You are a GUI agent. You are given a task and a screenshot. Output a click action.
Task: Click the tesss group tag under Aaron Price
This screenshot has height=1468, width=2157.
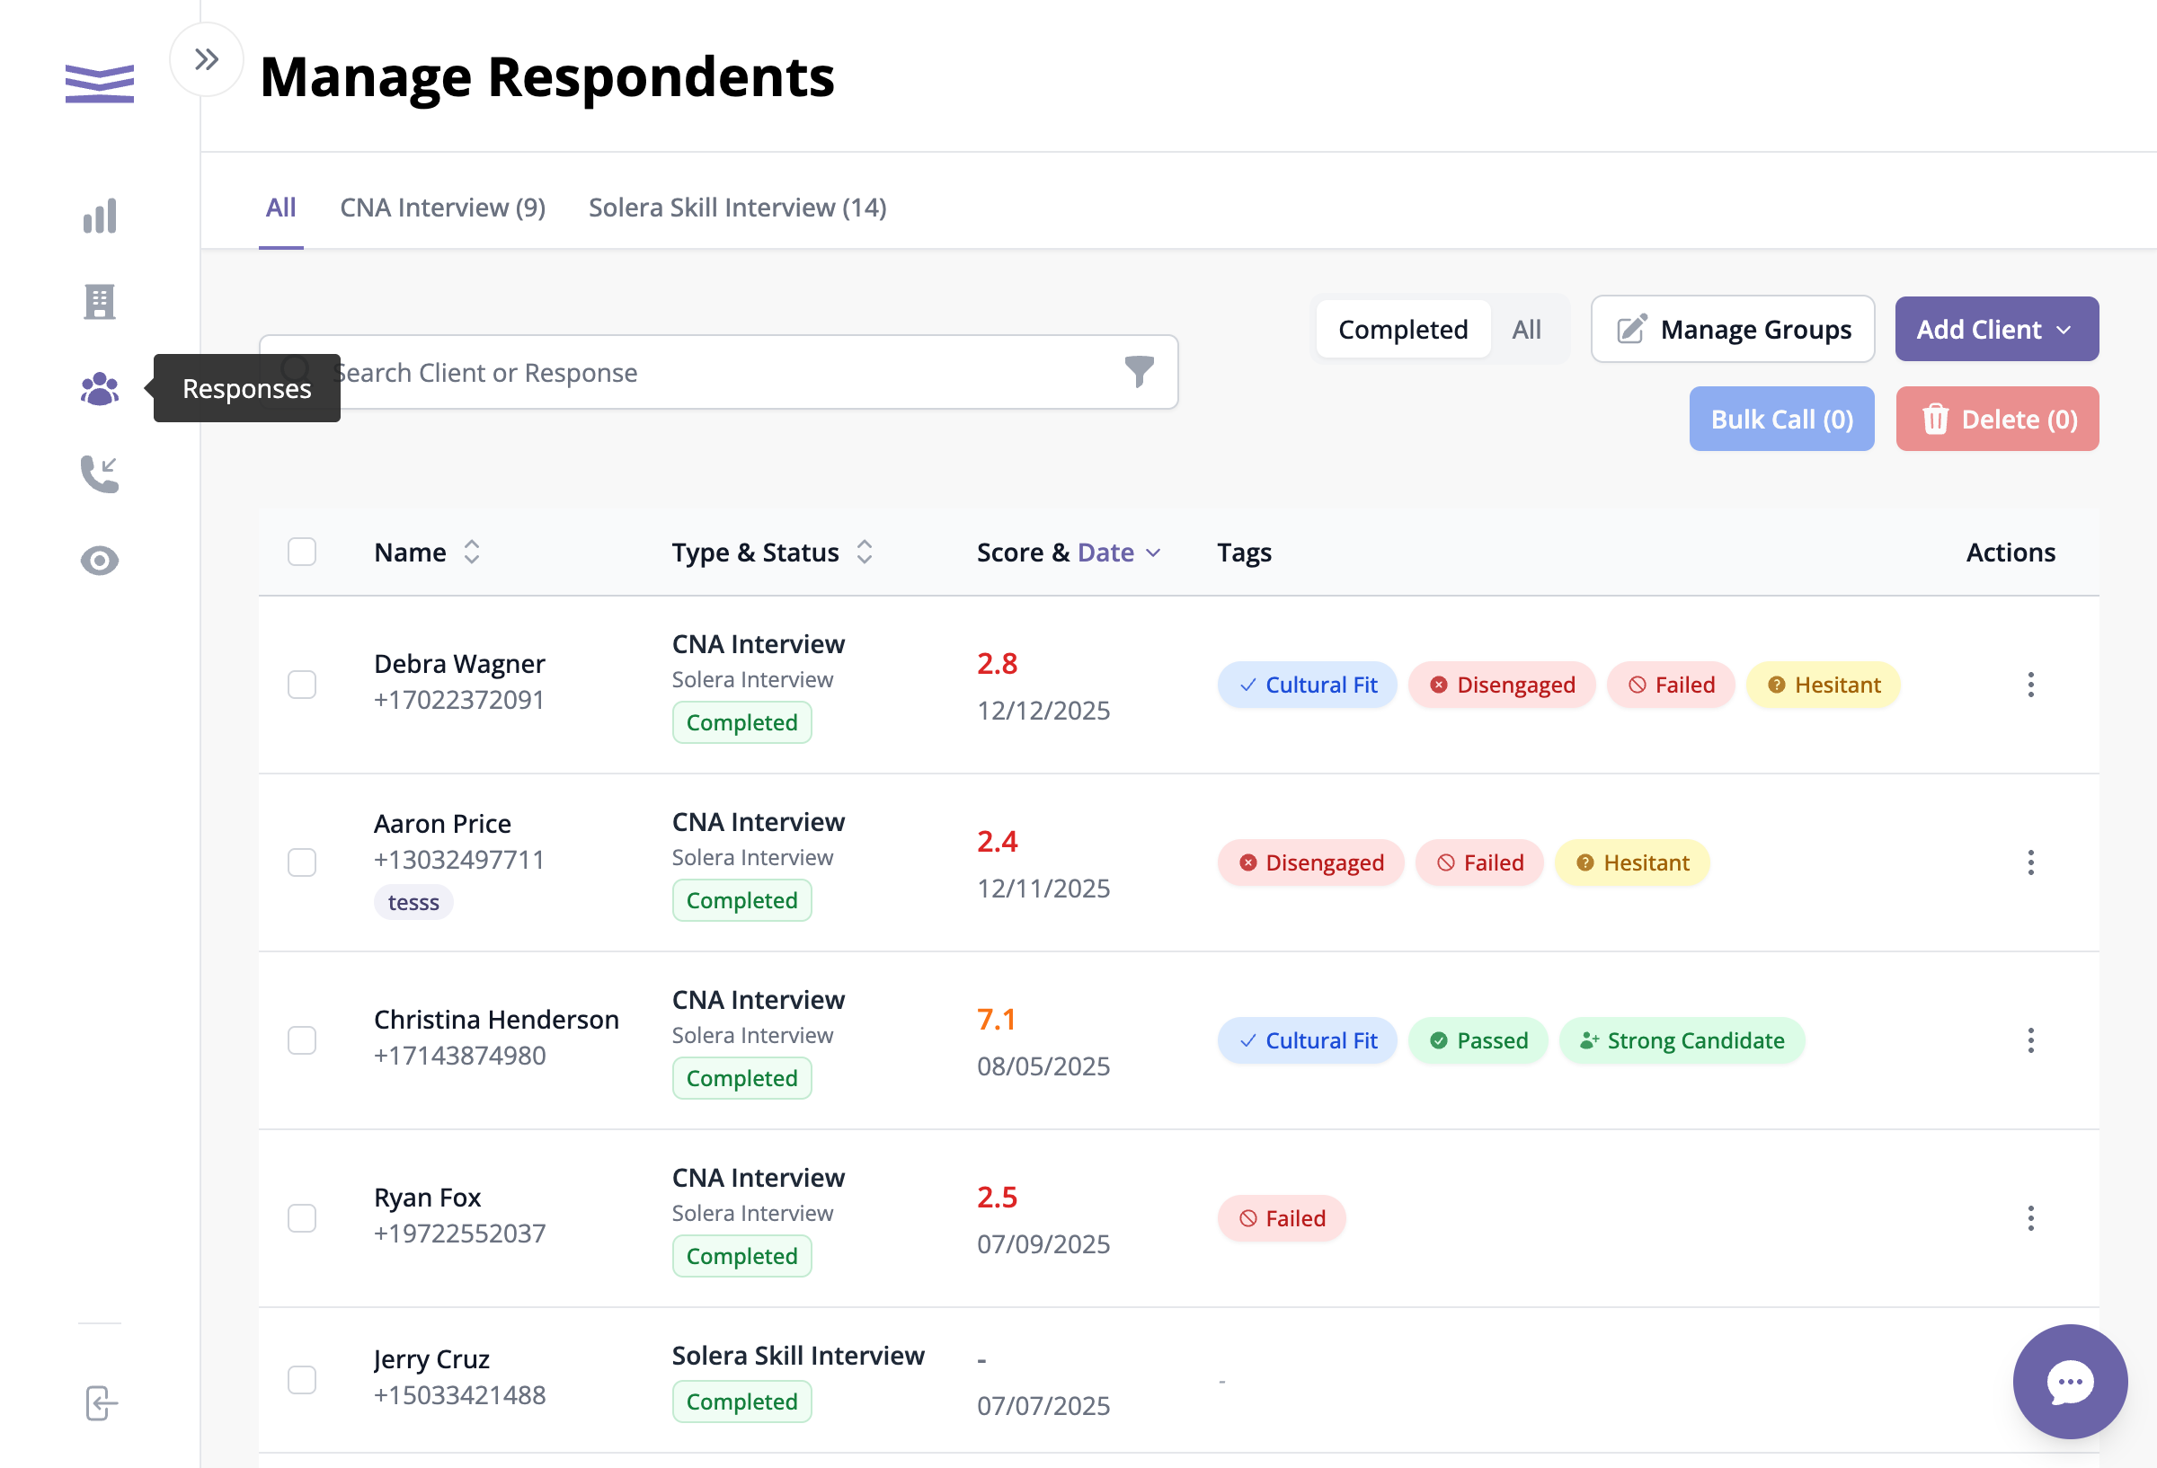click(413, 902)
